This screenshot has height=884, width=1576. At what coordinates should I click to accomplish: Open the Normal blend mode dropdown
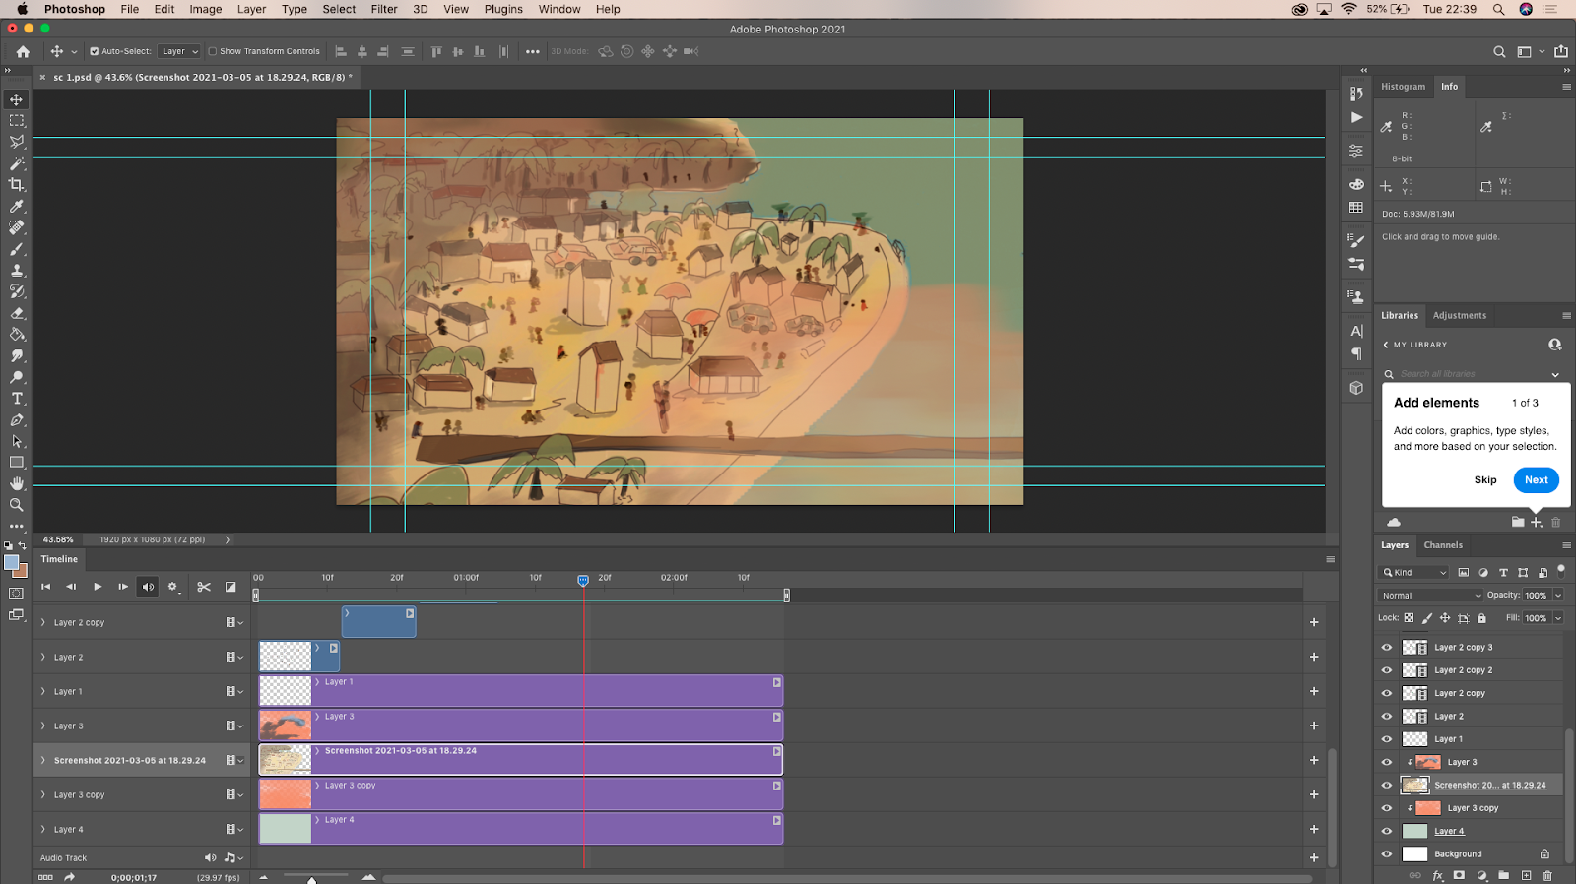click(x=1430, y=596)
